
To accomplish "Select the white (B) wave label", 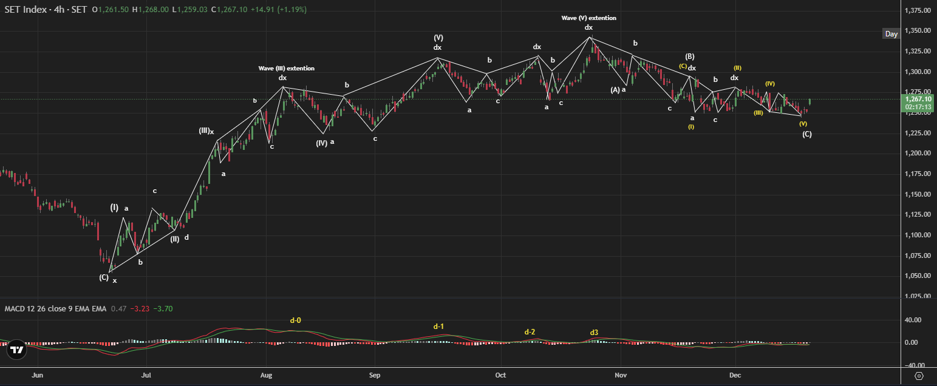I will (x=690, y=57).
